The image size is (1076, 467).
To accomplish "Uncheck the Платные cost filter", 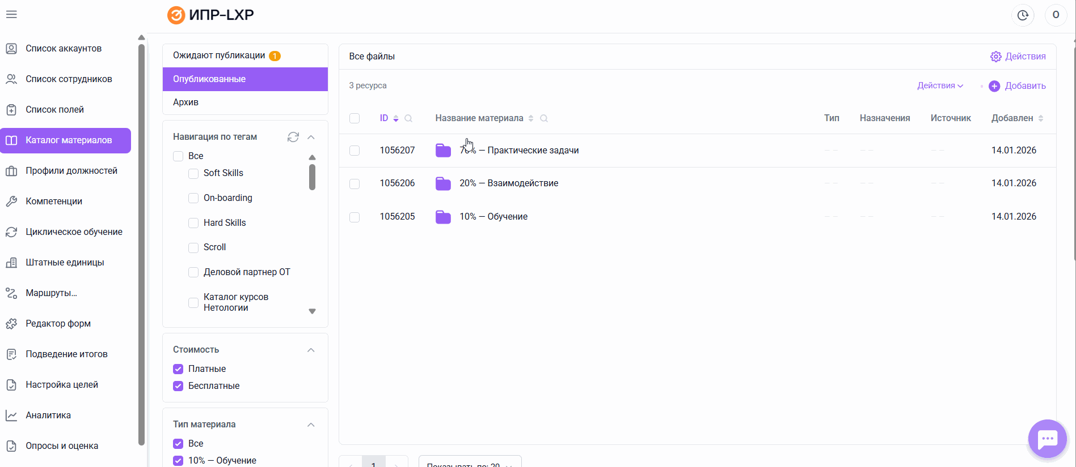I will (178, 369).
